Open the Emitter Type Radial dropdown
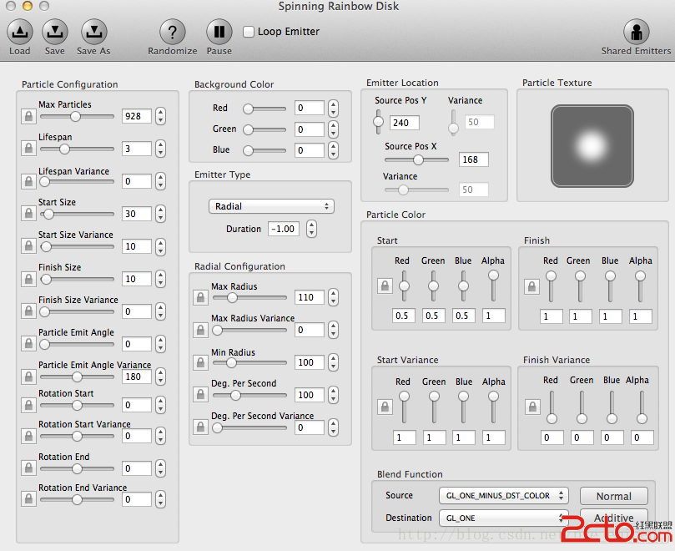This screenshot has width=675, height=551. [270, 206]
